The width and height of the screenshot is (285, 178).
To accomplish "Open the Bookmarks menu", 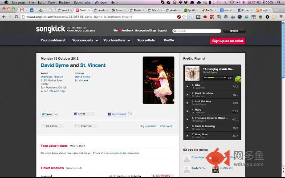I will (x=82, y=2).
